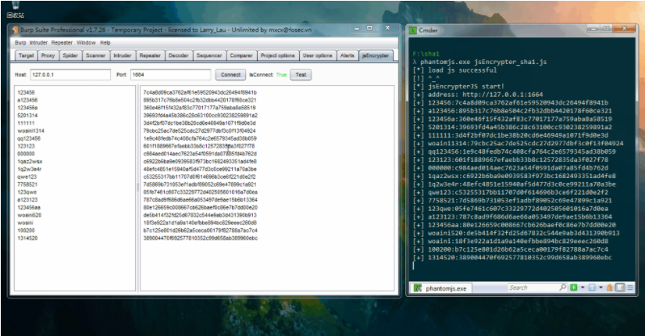Image resolution: width=645 pixels, height=336 pixels.
Task: Click payload '7758521' in left list
Action: click(x=27, y=184)
